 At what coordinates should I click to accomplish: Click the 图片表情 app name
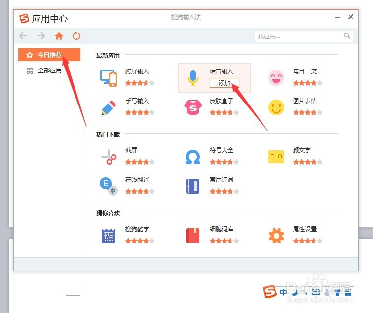coord(305,101)
